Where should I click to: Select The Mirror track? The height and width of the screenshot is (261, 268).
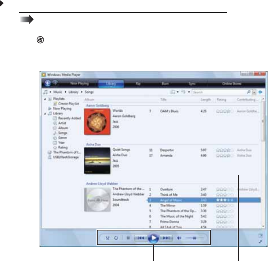coord(168,205)
